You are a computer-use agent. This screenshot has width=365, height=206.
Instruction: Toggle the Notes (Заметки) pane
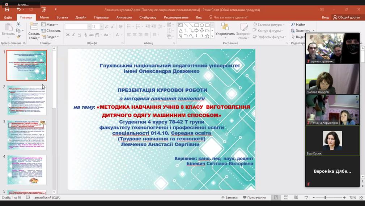230,198
